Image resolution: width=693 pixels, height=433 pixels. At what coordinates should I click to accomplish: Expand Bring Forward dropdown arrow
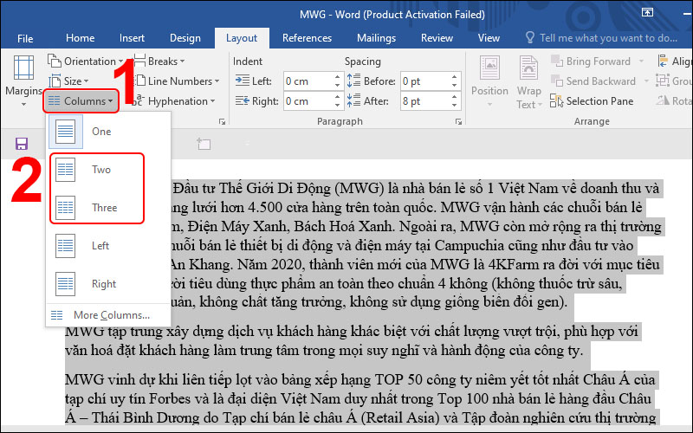point(641,61)
